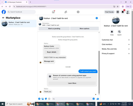Show hidden system tray icons

click(x=108, y=104)
